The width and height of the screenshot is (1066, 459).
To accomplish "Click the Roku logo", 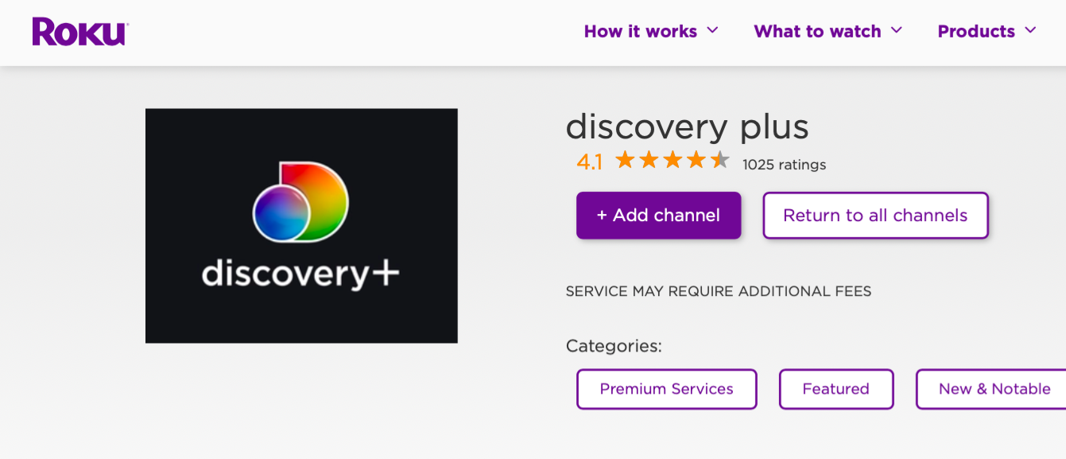I will [80, 32].
